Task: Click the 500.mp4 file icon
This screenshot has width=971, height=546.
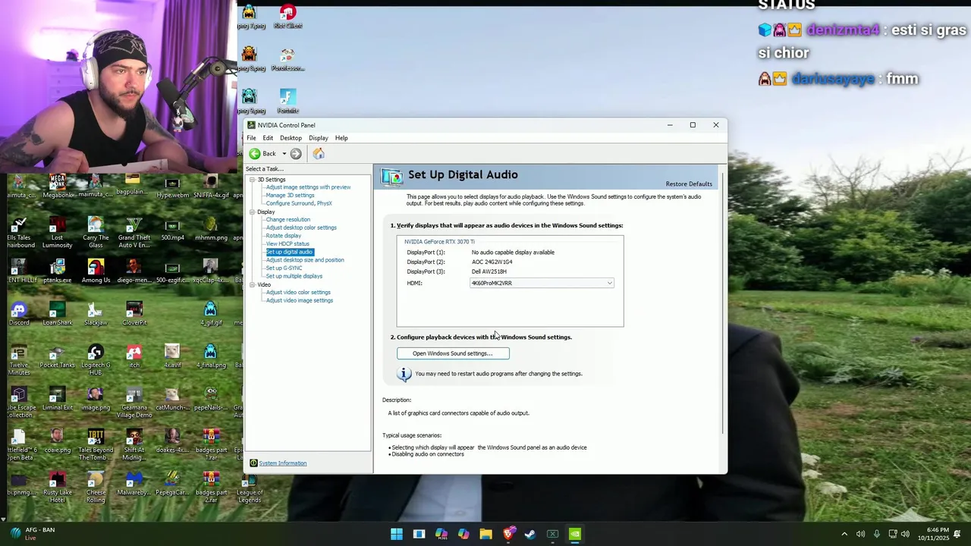Action: click(x=172, y=229)
